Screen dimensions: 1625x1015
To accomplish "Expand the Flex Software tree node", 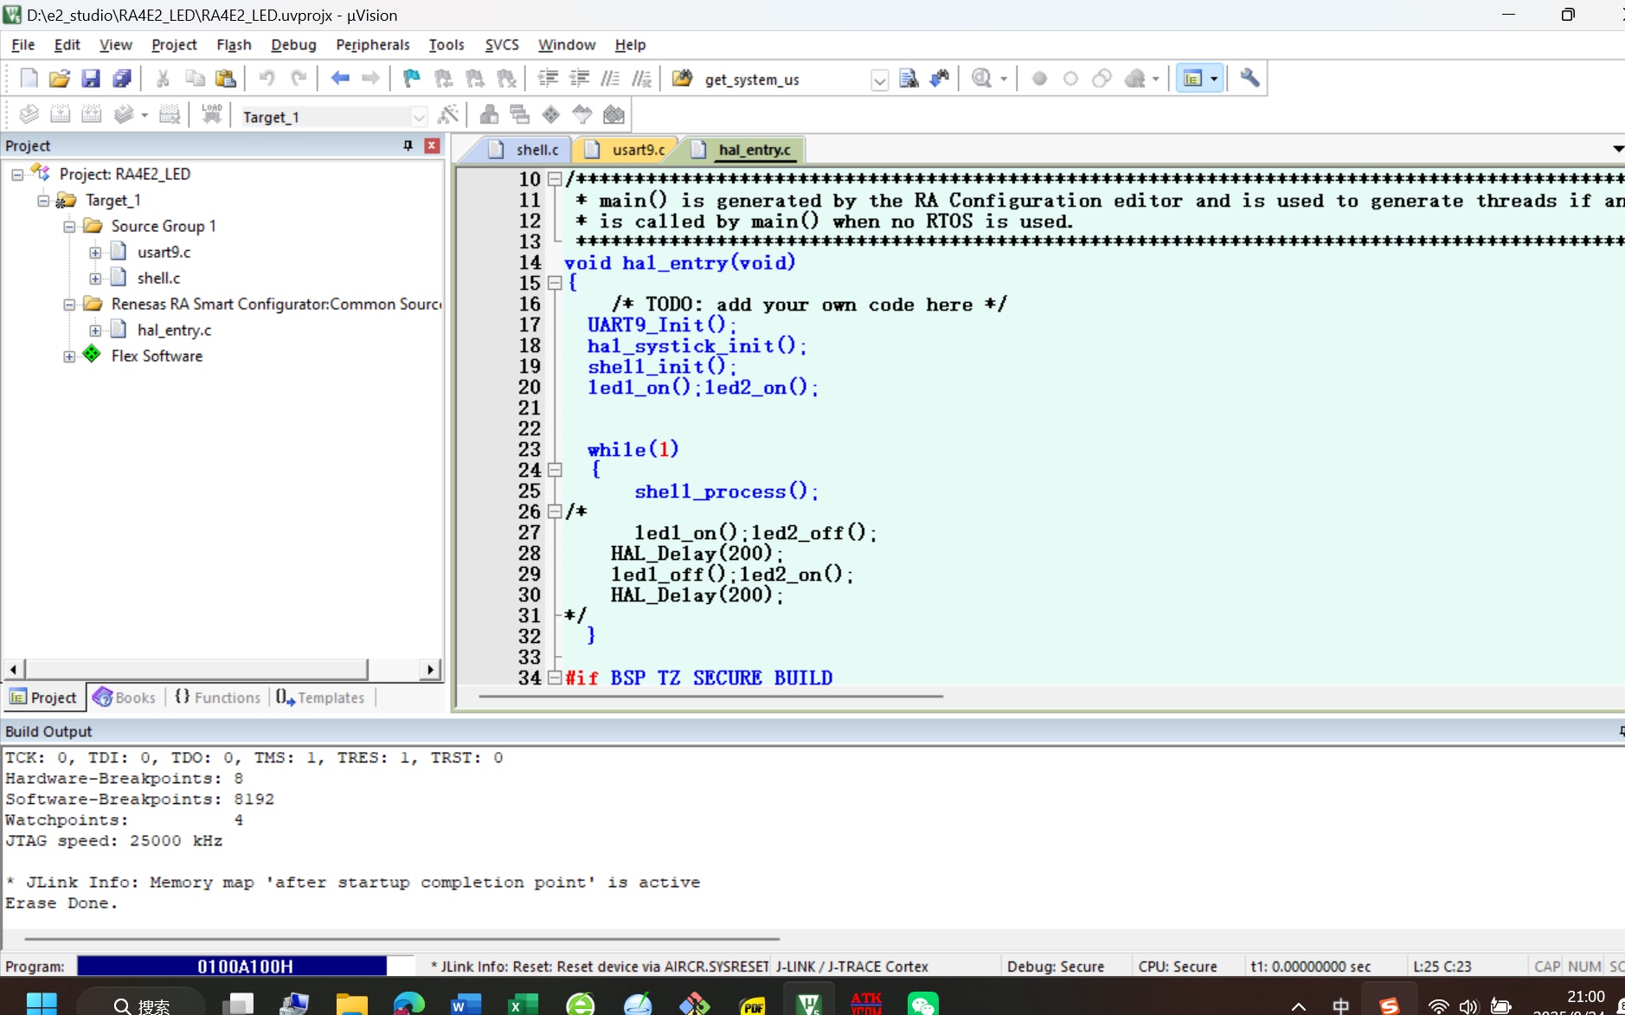I will tap(69, 357).
